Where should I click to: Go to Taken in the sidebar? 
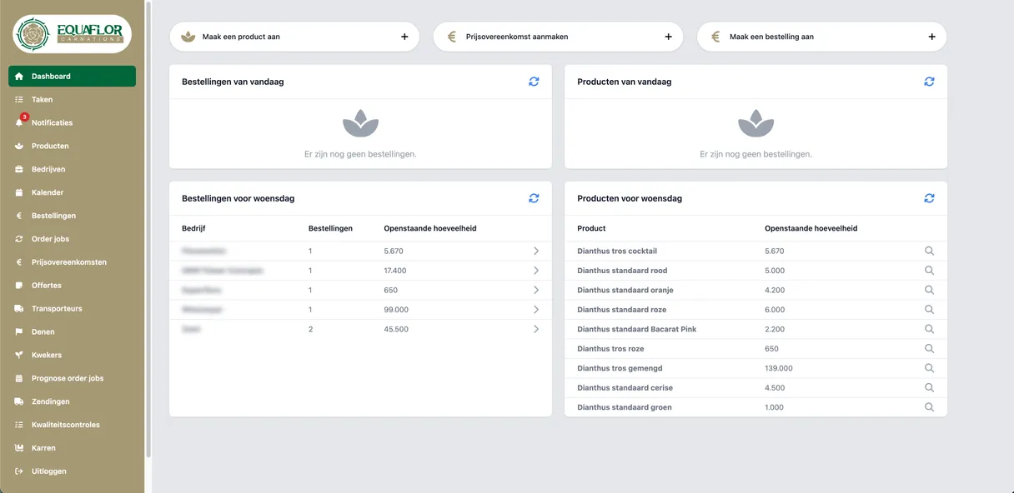[73, 99]
